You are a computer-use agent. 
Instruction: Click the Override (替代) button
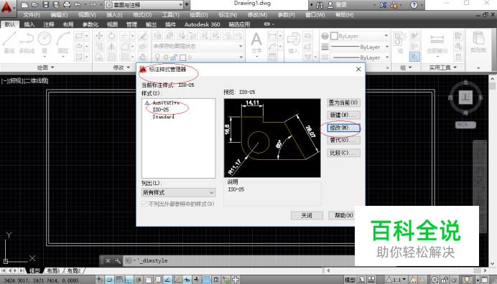pos(343,140)
